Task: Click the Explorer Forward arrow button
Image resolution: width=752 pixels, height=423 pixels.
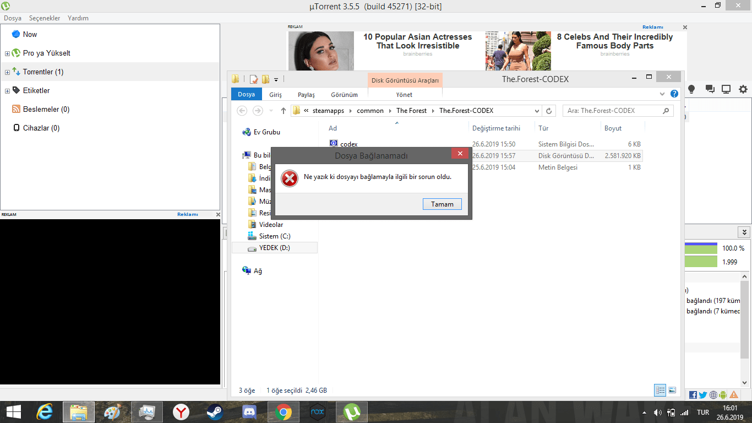Action: point(258,111)
